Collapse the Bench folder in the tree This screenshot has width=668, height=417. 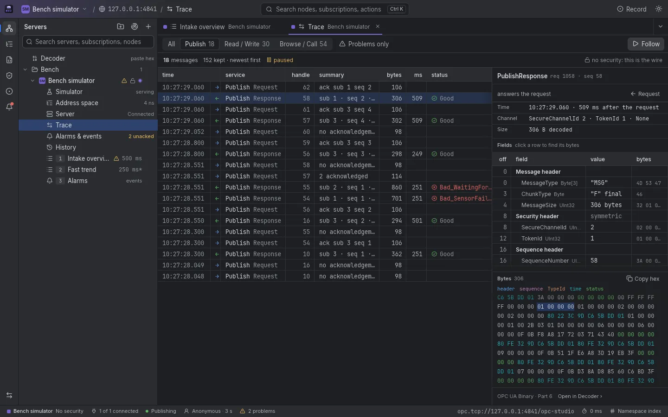(26, 69)
